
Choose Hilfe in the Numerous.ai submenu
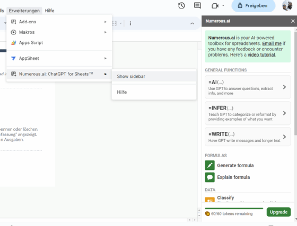154,92
